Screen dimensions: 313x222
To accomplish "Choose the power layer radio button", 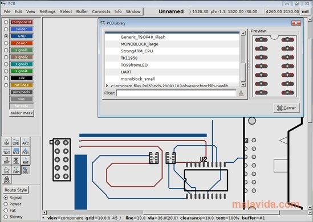I will coord(6,43).
